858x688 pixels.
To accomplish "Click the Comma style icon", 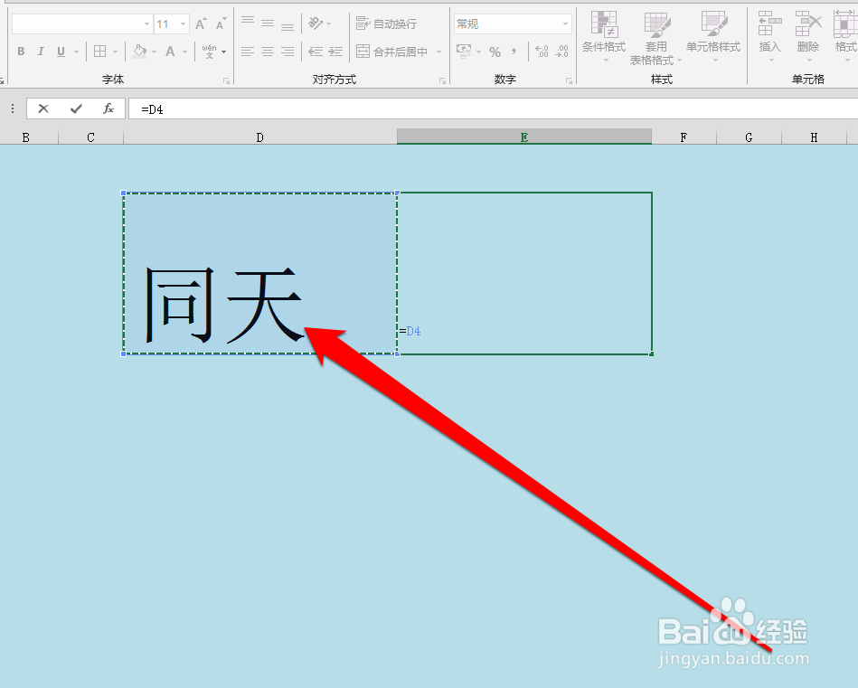I will (515, 52).
